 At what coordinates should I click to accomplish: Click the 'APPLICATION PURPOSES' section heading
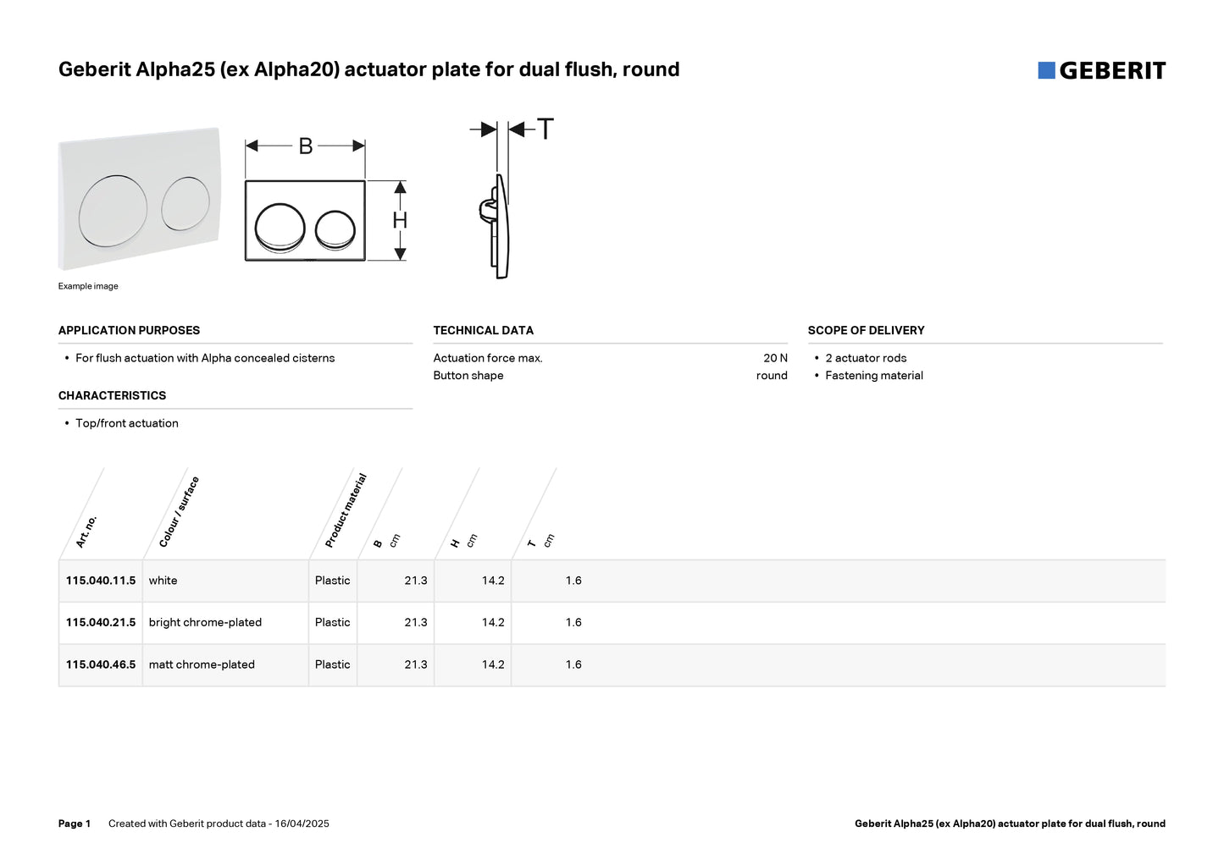click(129, 330)
